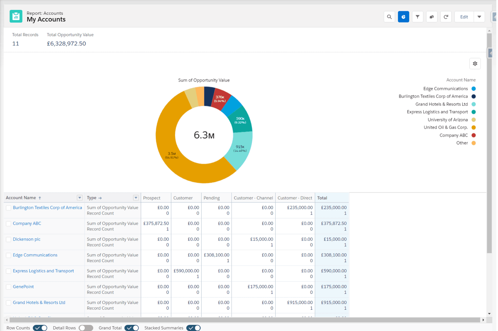This screenshot has width=498, height=331.
Task: Click the Edit button
Action: [x=464, y=17]
